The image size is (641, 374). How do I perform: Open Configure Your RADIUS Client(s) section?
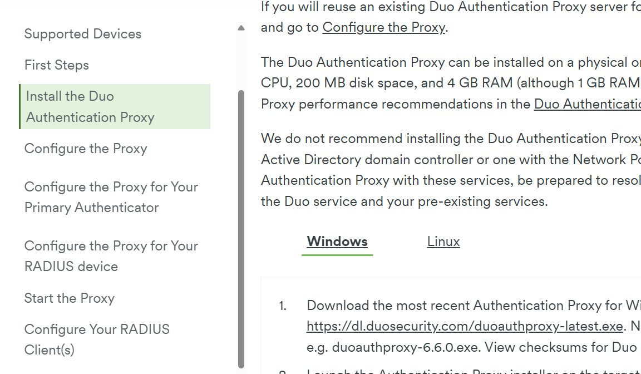click(97, 339)
